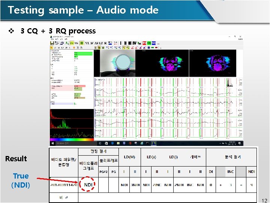This screenshot has width=270, height=203.
Task: Open Microsoft Store from the taskbar
Action: coord(106,143)
